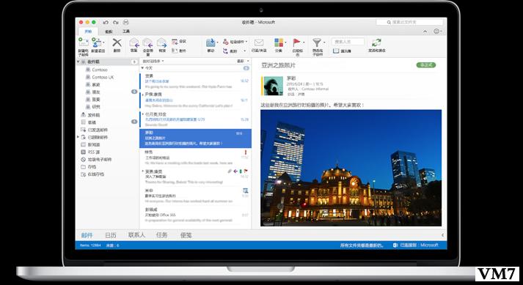
Task: Switch to the Calendar (日历) view
Action: coord(111,235)
